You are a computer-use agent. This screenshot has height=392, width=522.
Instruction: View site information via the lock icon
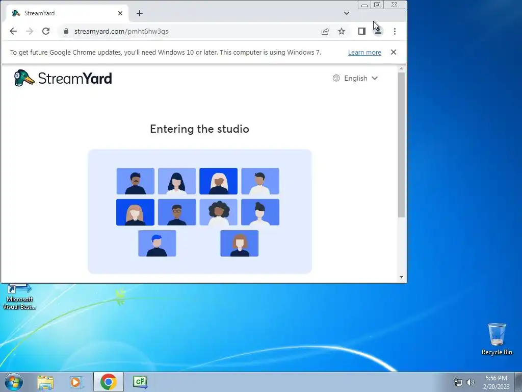click(66, 31)
